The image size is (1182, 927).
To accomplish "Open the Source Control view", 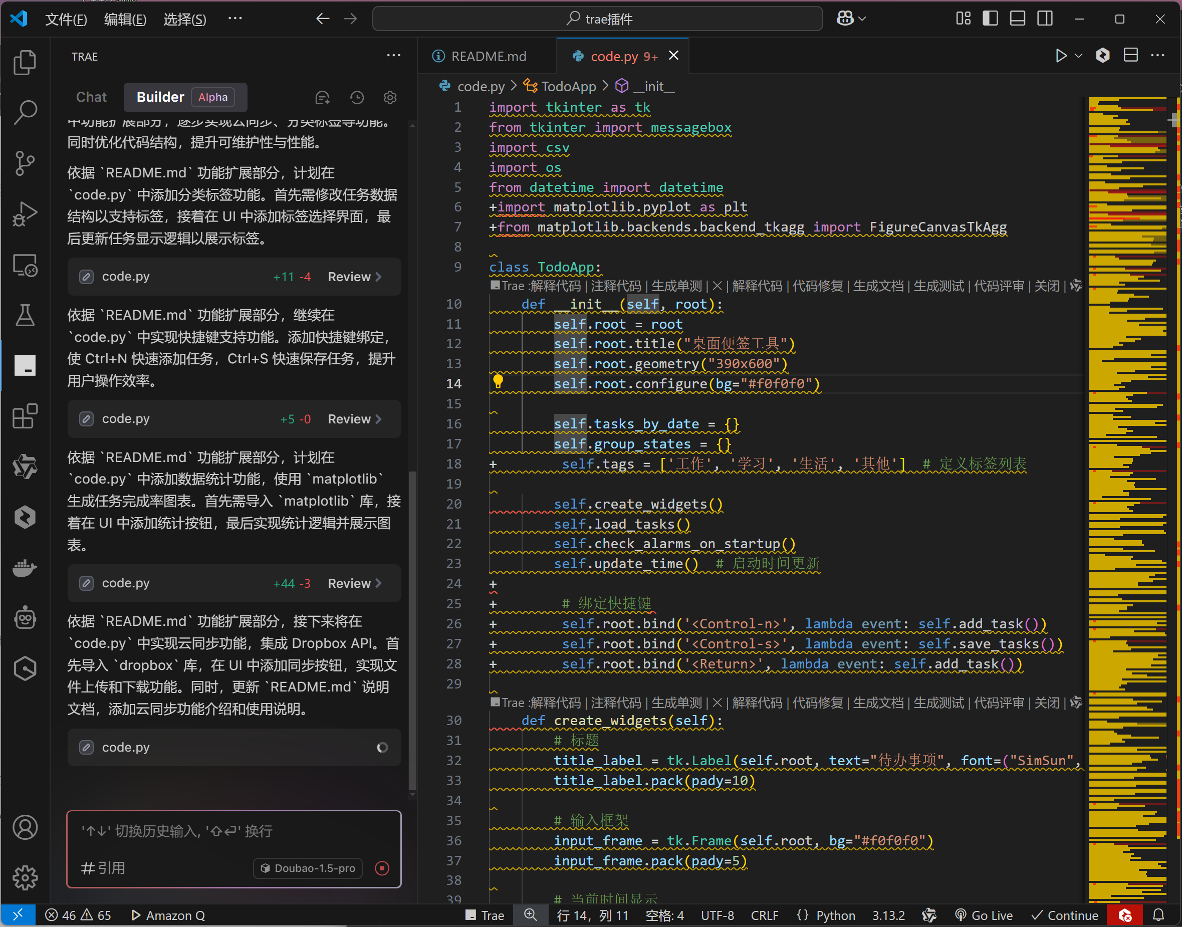I will (x=25, y=163).
